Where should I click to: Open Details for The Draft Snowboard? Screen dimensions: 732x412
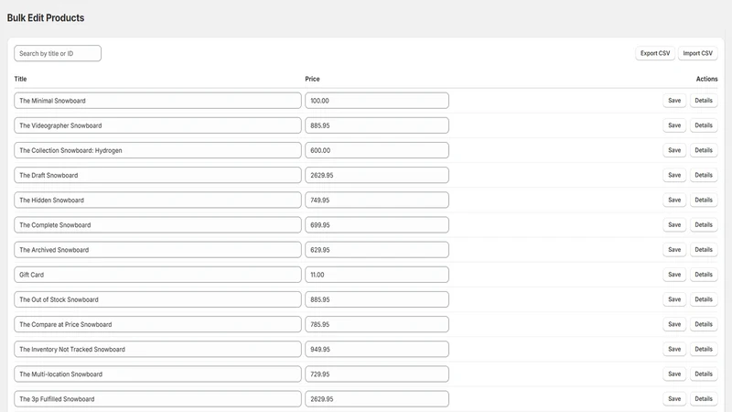click(x=704, y=175)
